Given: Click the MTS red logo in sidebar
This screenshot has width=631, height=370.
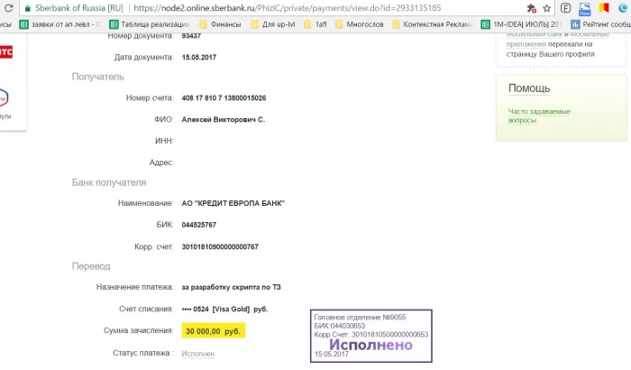Looking at the screenshot, I should pos(6,52).
